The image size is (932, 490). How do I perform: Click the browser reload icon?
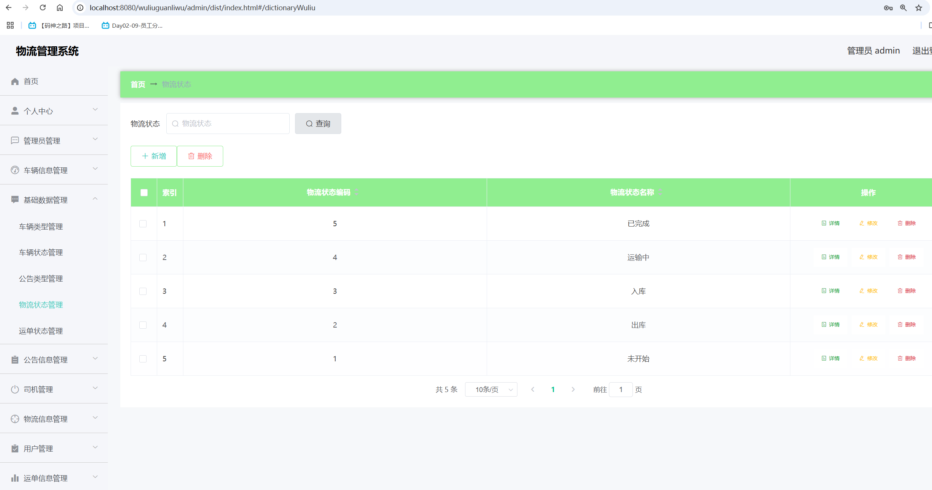43,8
